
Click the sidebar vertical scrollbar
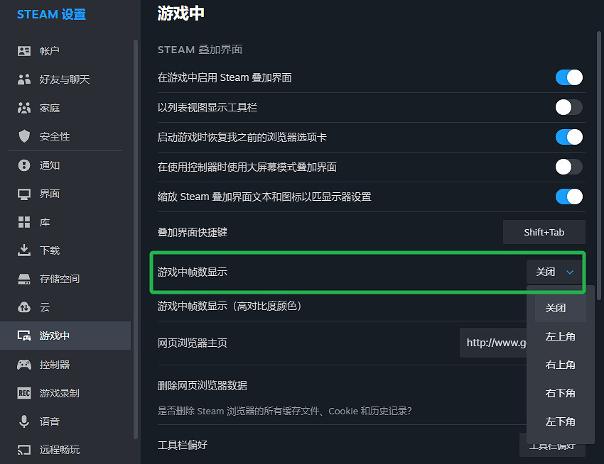click(x=136, y=213)
